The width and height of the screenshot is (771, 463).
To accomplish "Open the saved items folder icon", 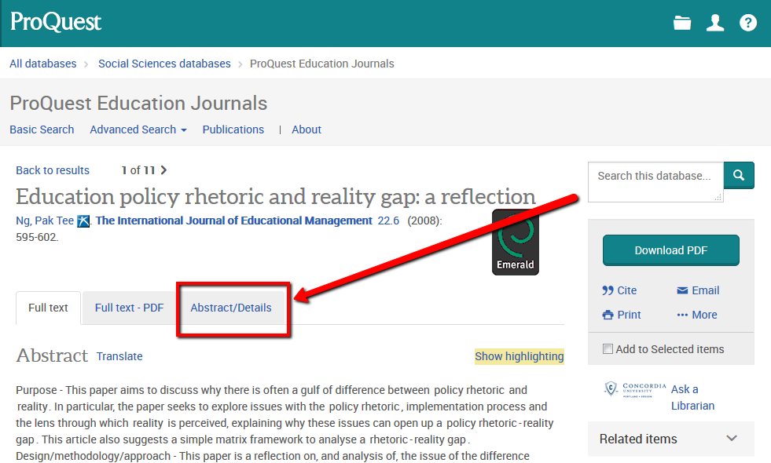I will (682, 23).
